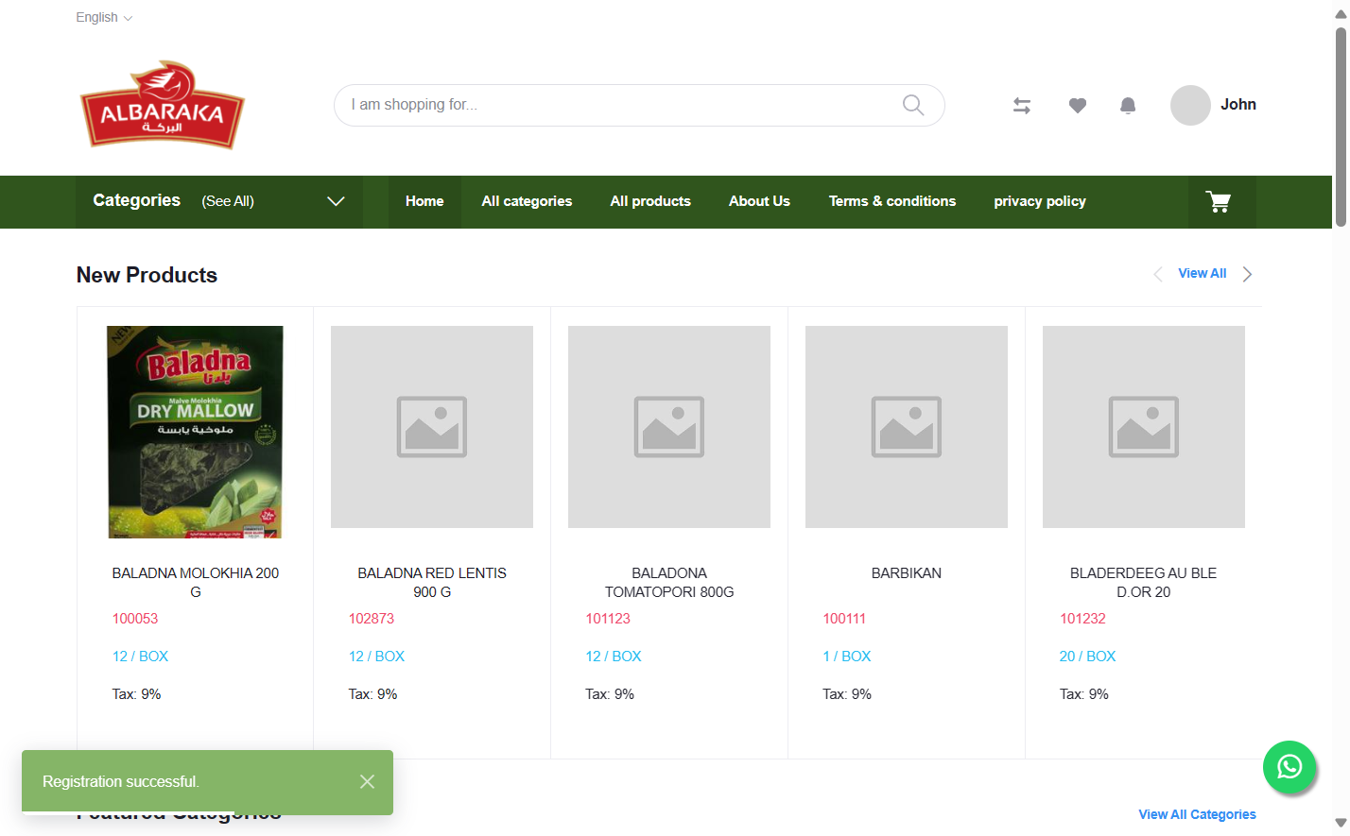Go to next New Products slide

tap(1248, 274)
